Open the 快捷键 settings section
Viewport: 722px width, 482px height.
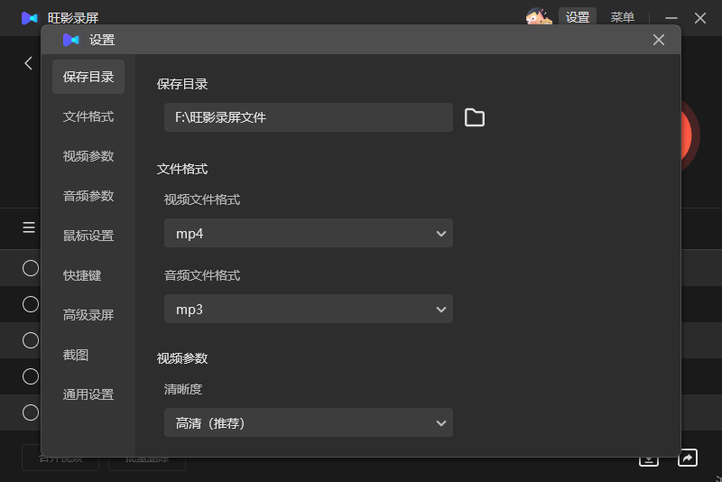[x=82, y=275]
